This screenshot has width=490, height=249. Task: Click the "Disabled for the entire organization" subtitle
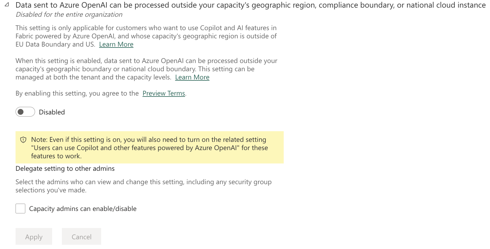69,14
